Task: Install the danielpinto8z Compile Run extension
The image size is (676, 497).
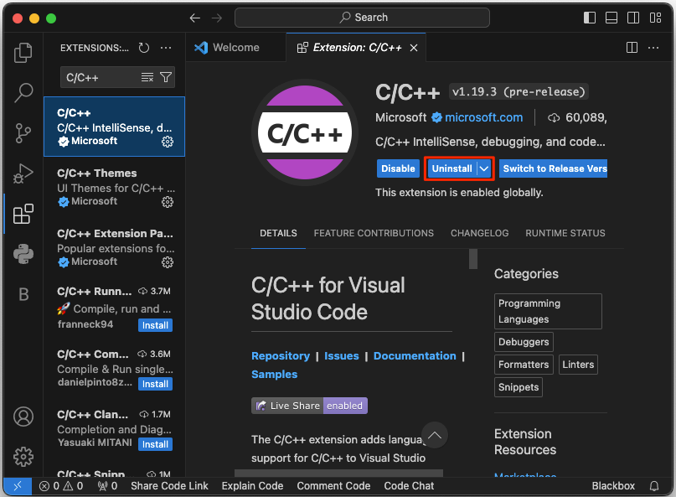Action: point(155,384)
